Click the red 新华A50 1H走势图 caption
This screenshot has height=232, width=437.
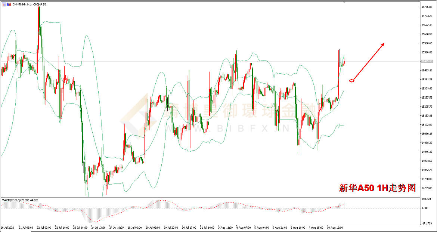(x=377, y=188)
